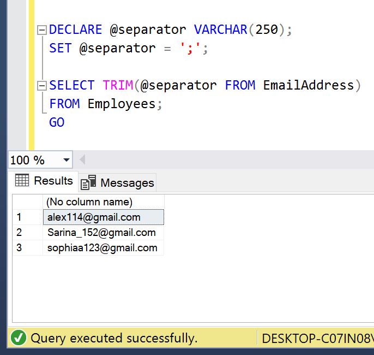Image resolution: width=374 pixels, height=355 pixels.
Task: Select the sophiaa123@gmail.com cell
Action: (103, 248)
